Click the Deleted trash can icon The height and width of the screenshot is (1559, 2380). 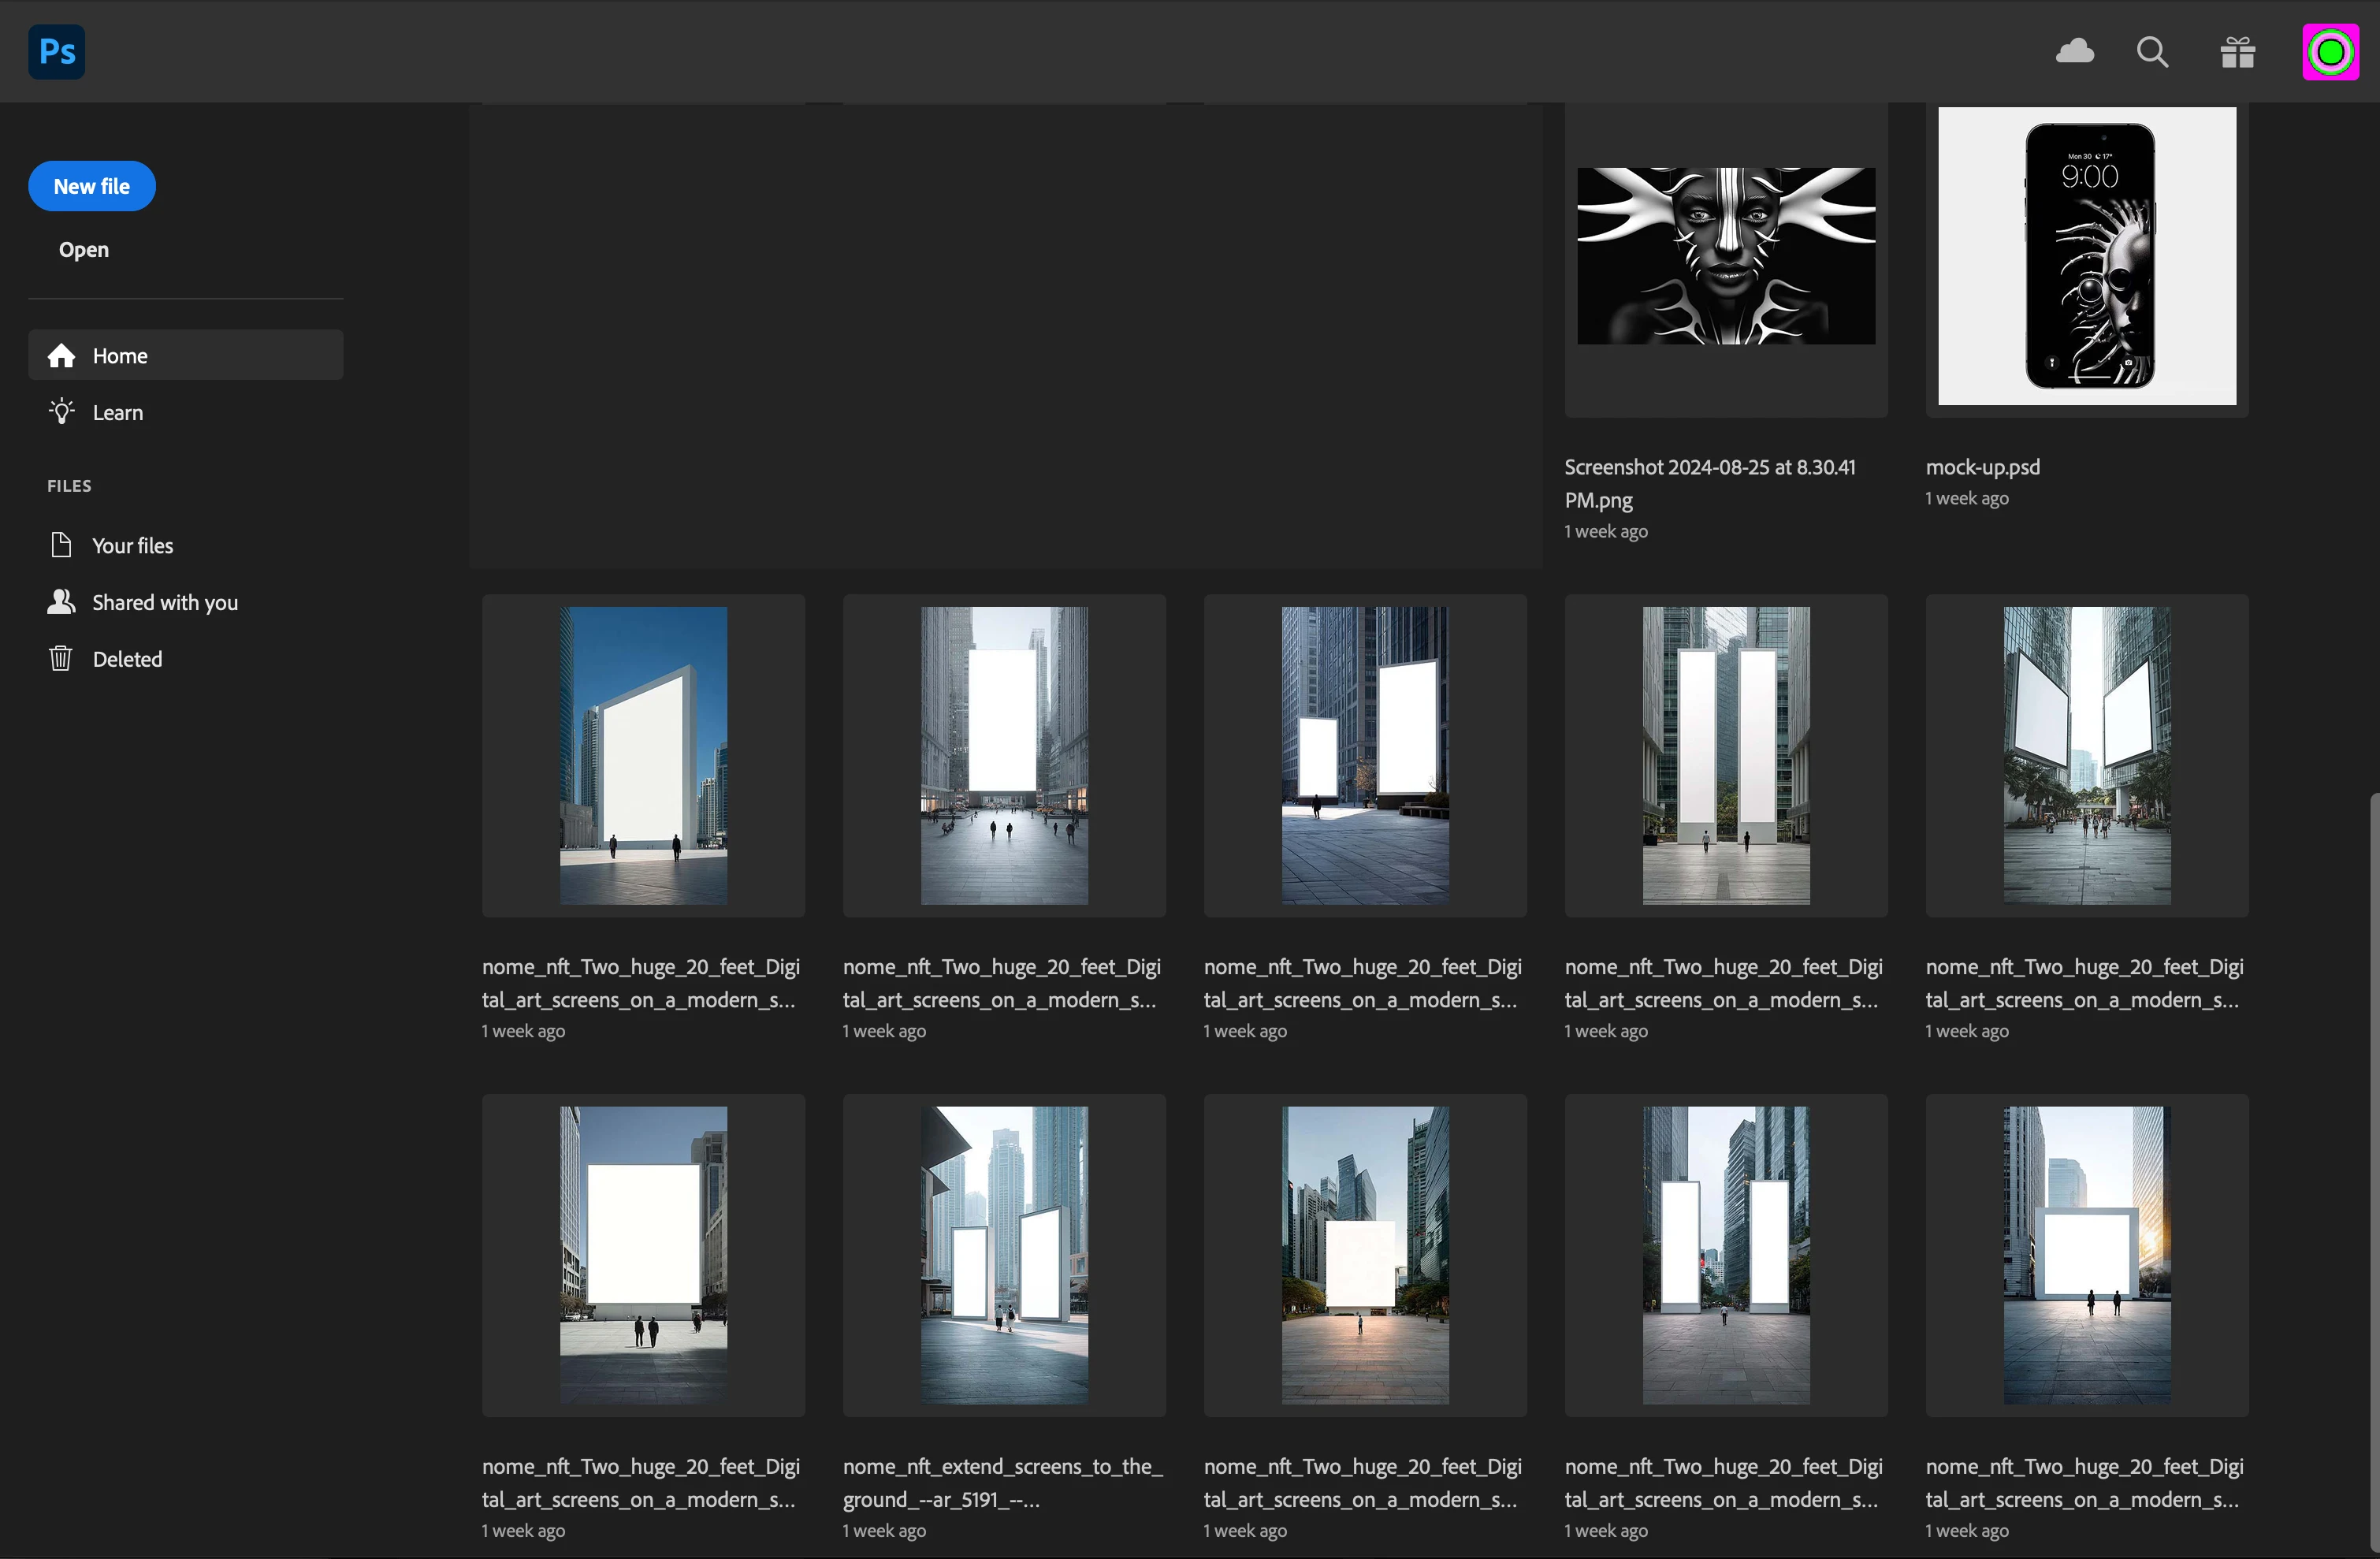tap(61, 659)
